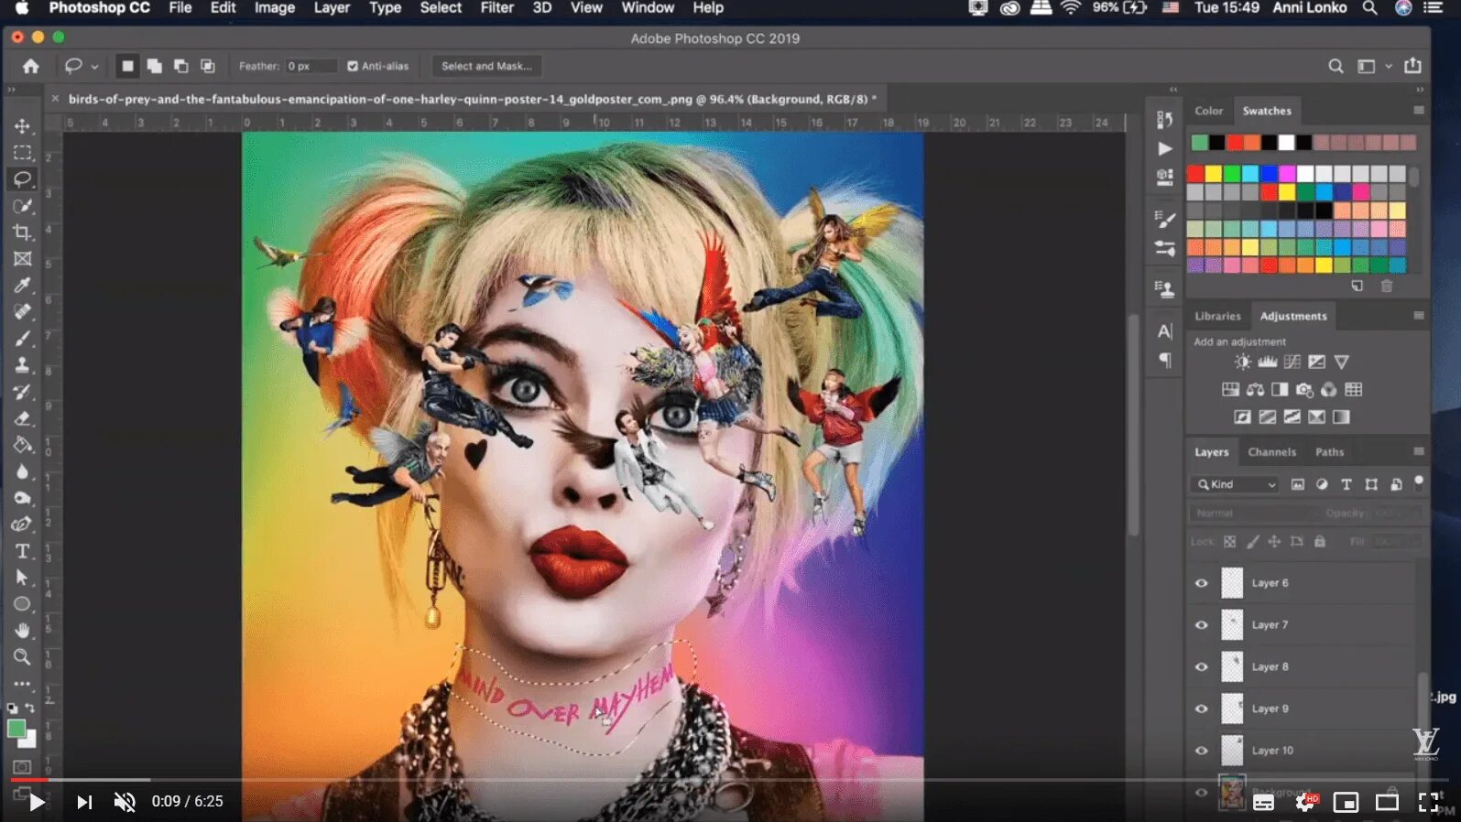
Task: Play the video
Action: 37,802
